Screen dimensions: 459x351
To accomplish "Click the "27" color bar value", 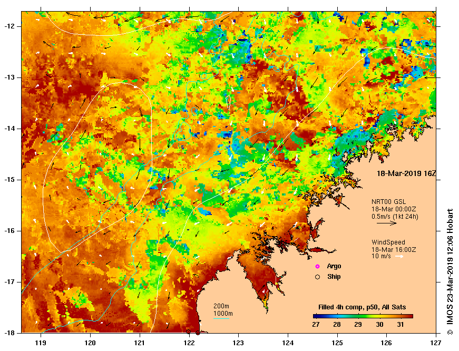I will [x=316, y=324].
